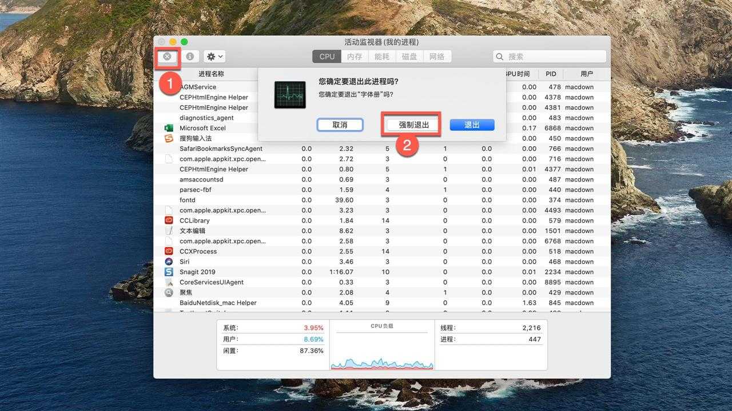
Task: Click the CPU 负载 graph
Action: pyautogui.click(x=382, y=345)
